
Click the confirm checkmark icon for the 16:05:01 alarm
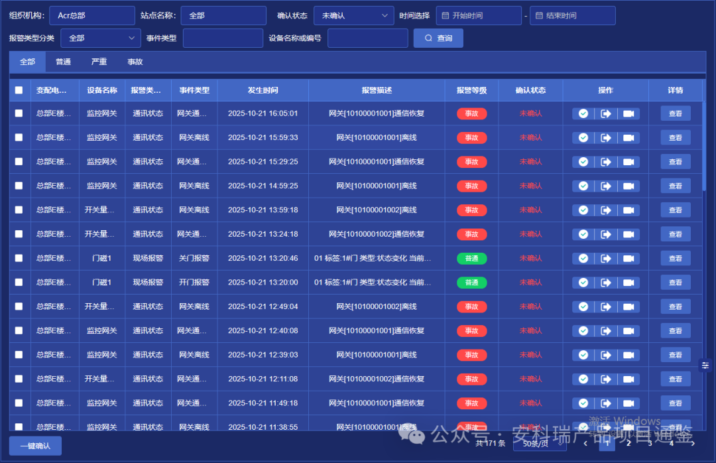pyautogui.click(x=583, y=113)
